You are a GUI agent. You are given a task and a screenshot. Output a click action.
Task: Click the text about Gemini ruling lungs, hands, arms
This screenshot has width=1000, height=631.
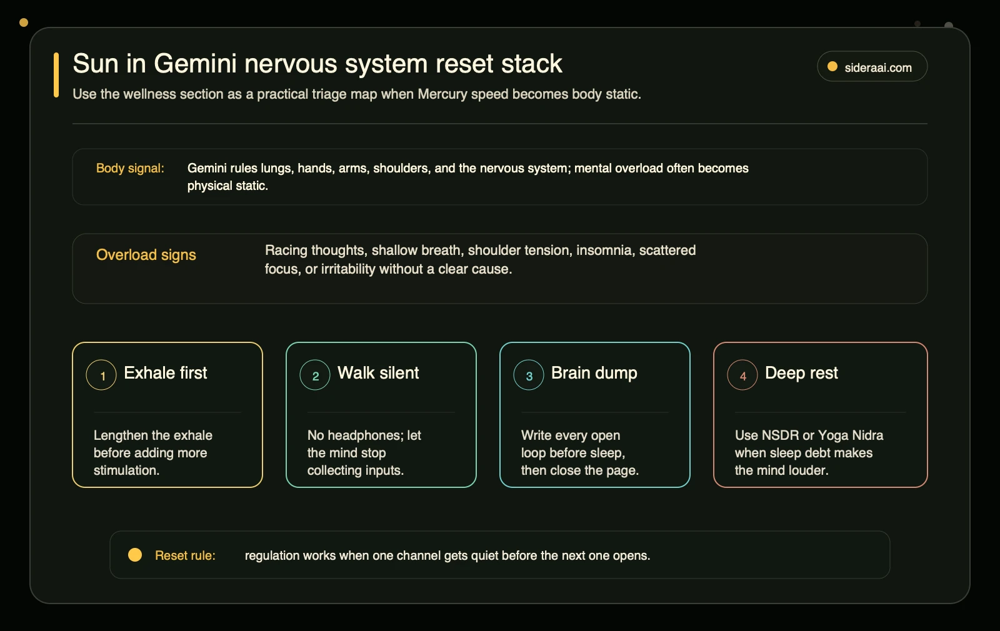point(468,177)
